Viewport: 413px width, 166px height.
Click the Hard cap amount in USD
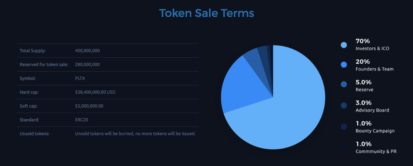pyautogui.click(x=95, y=92)
